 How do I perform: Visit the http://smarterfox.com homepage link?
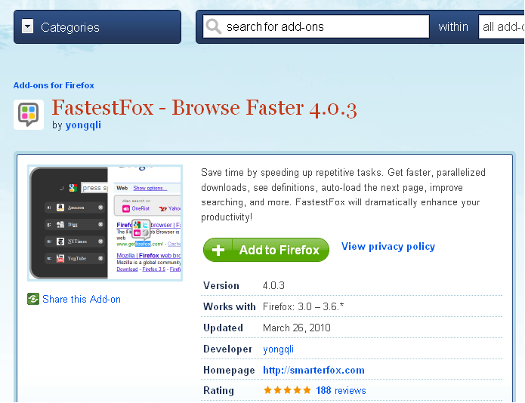313,371
